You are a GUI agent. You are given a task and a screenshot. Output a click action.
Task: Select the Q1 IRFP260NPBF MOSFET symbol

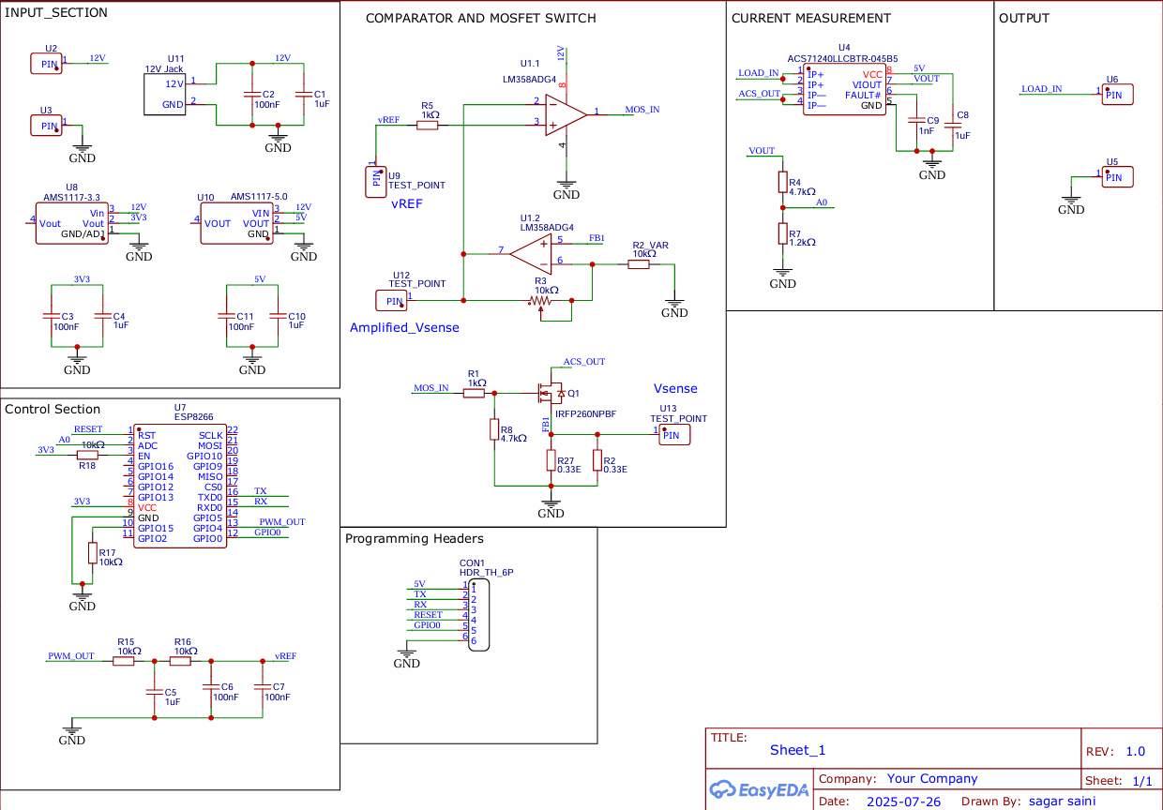pyautogui.click(x=550, y=392)
